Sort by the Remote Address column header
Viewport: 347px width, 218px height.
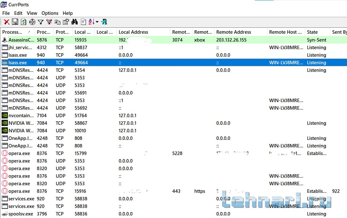[241, 32]
